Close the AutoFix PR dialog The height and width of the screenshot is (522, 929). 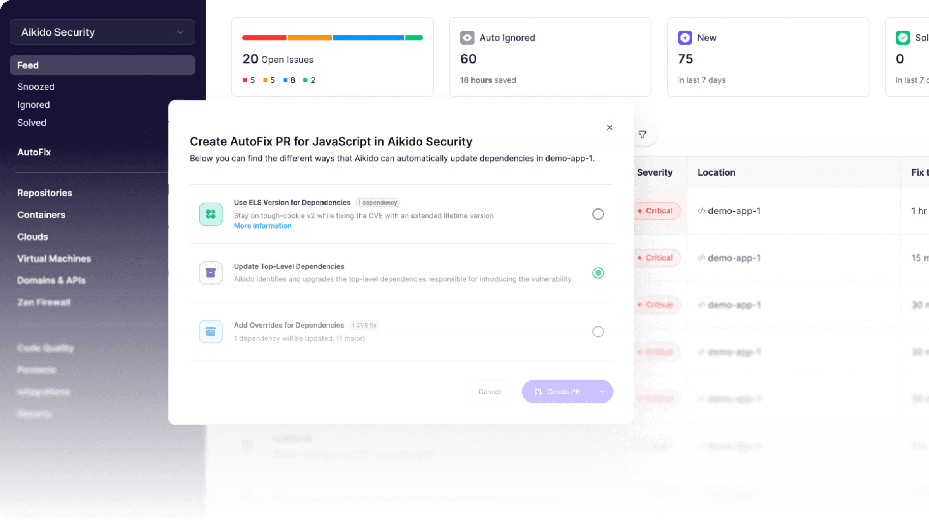tap(610, 128)
